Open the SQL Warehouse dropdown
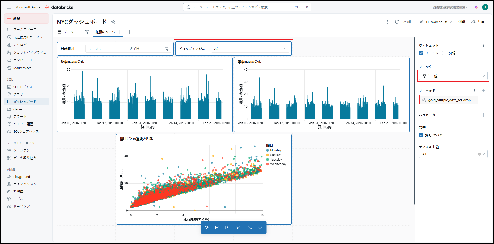 tap(436, 22)
